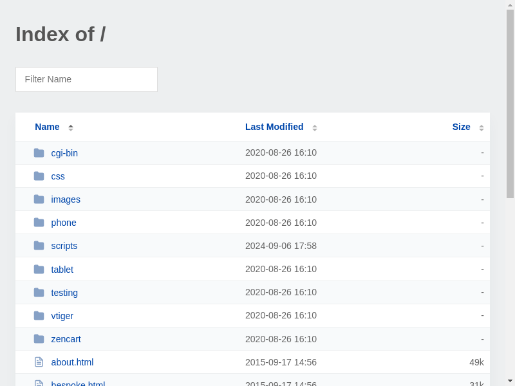The image size is (515, 386).
Task: Click the scrollbar down arrow
Action: coord(510,381)
